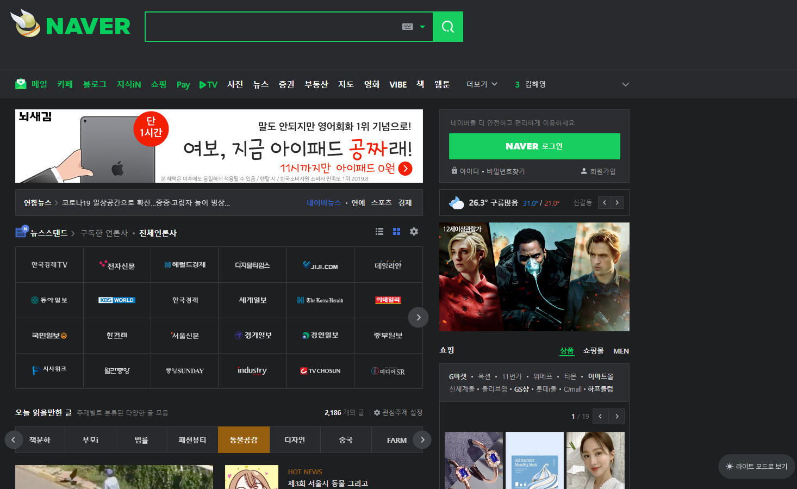This screenshot has height=489, width=797.
Task: Open the iPad ad banner arrow
Action: [x=405, y=169]
